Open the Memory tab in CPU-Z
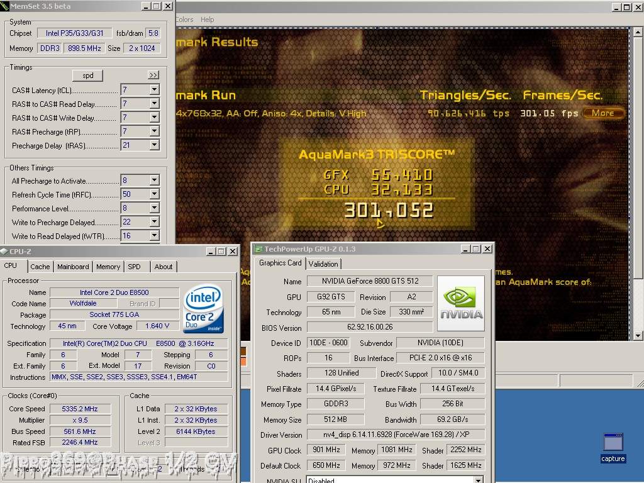 (108, 267)
